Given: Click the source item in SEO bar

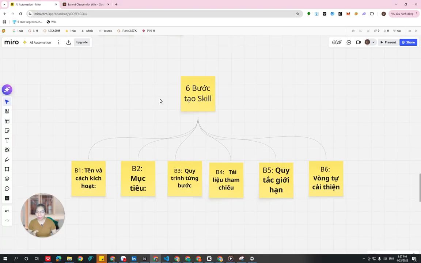Looking at the screenshot, I should [106, 31].
